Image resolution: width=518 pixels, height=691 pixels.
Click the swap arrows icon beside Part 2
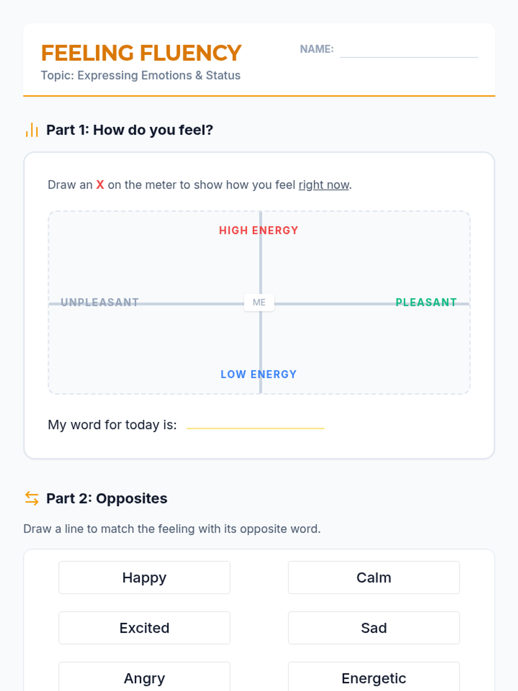[x=32, y=498]
